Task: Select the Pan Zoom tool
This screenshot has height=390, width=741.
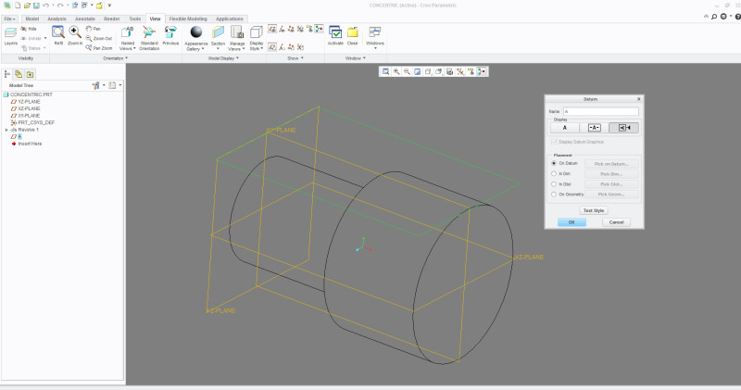Action: tap(99, 48)
